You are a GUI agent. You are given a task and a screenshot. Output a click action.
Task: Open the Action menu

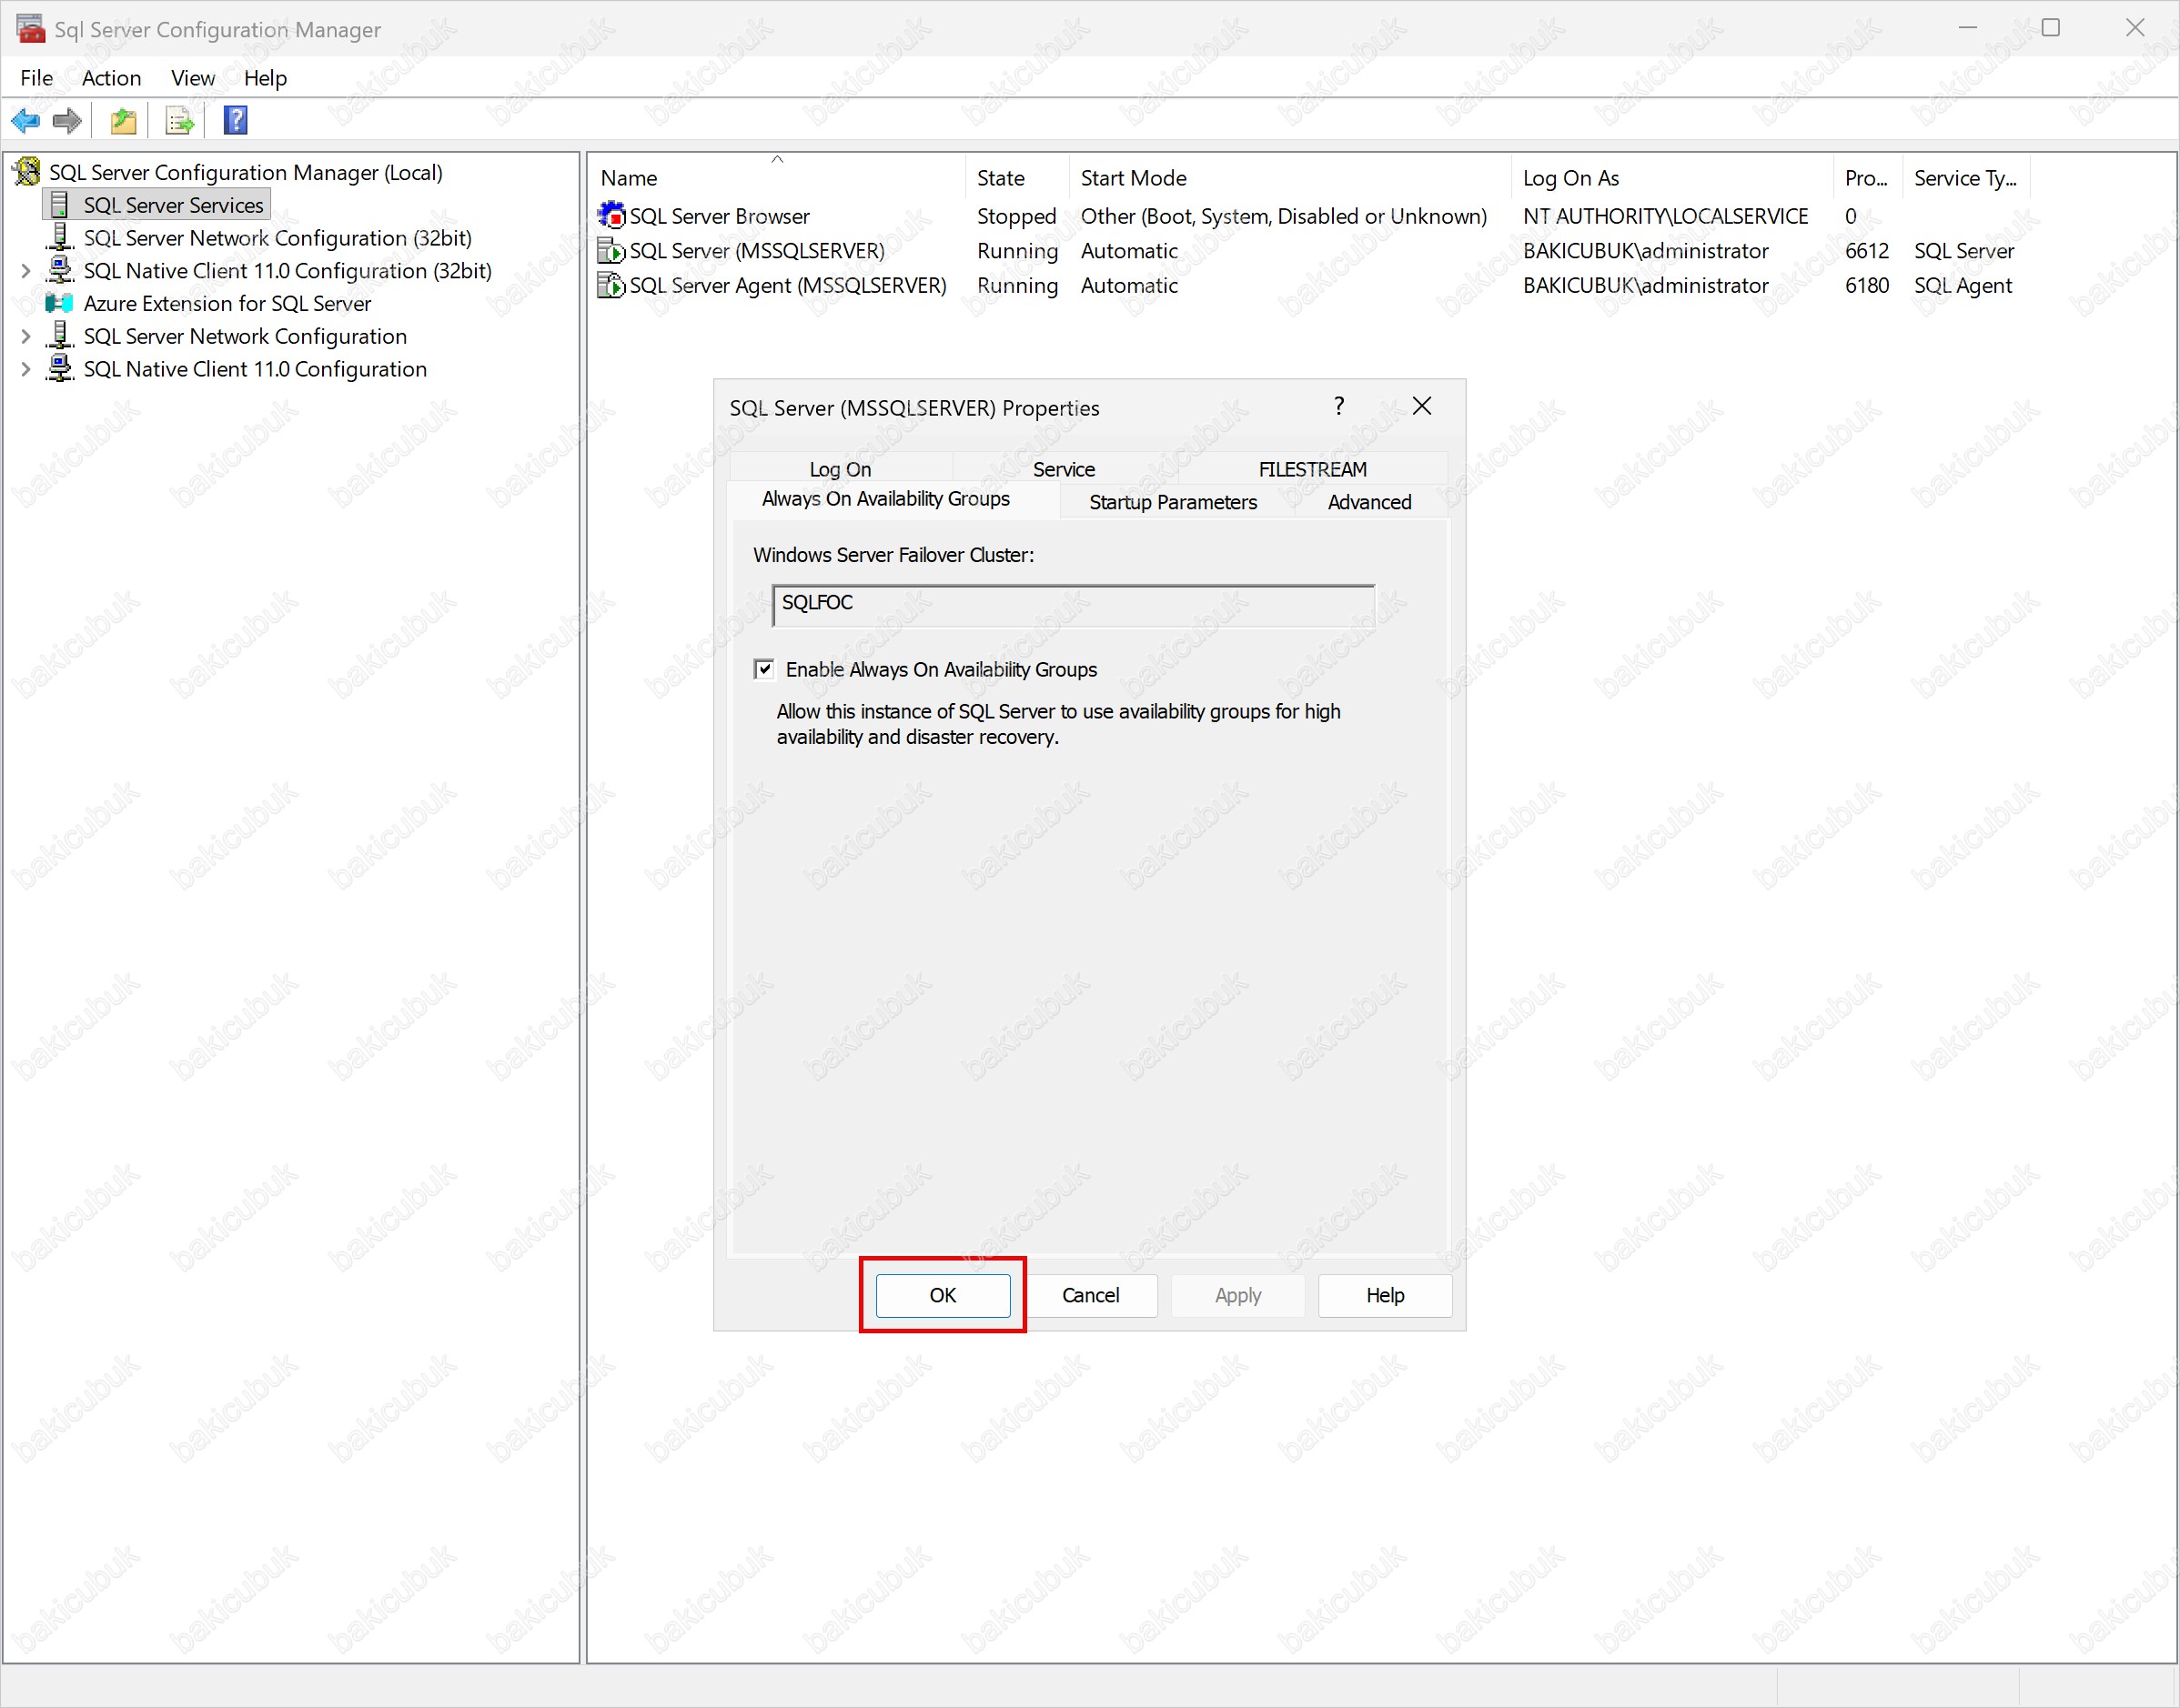click(111, 78)
